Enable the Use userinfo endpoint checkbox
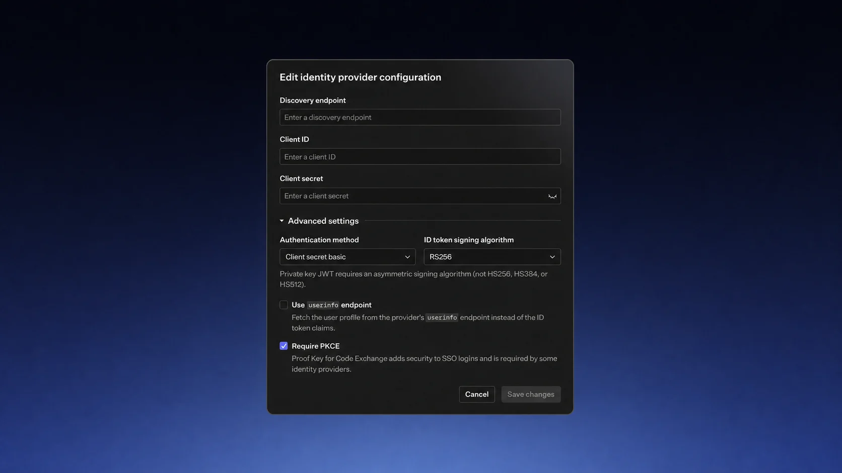This screenshot has width=842, height=473. click(x=284, y=305)
